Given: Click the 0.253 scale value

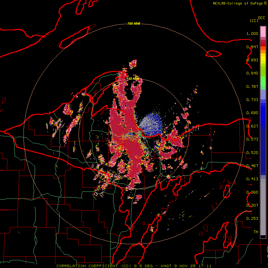Looking at the screenshot, I should pyautogui.click(x=252, y=219).
